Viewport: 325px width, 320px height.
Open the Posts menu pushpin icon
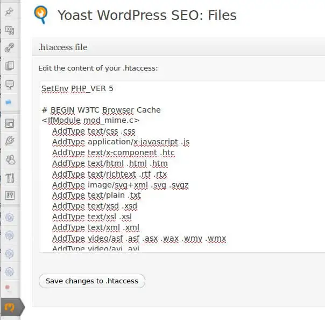coord(9,11)
